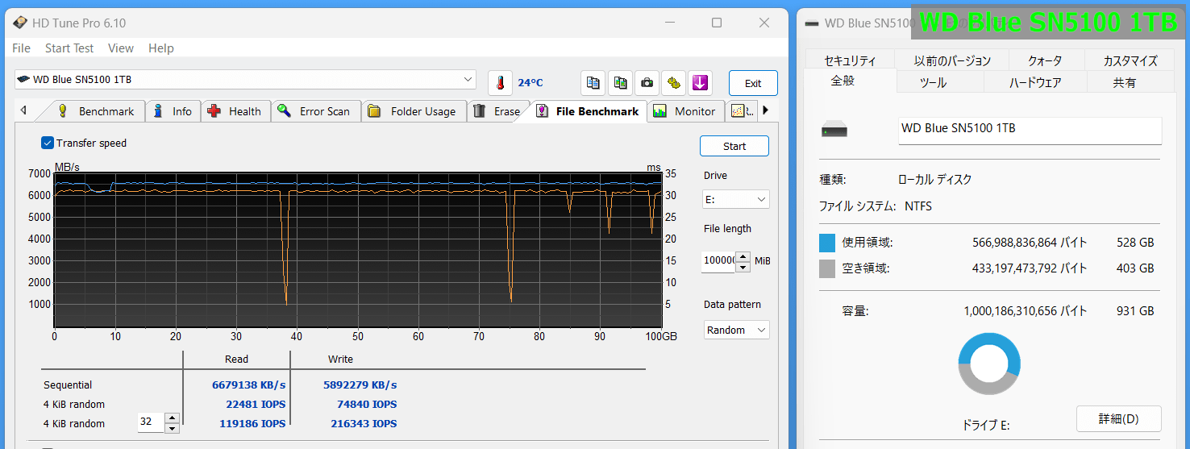Open the ツール tab

933,82
